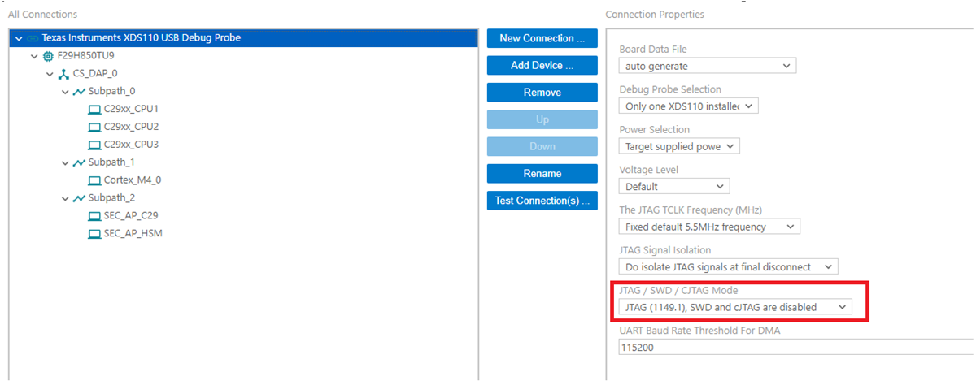This screenshot has height=385, width=976.
Task: Click the SEC_AP_C29 core icon
Action: pyautogui.click(x=94, y=216)
